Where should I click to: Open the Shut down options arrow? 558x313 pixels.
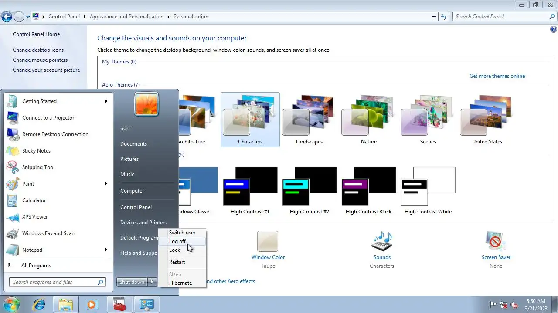(x=152, y=282)
